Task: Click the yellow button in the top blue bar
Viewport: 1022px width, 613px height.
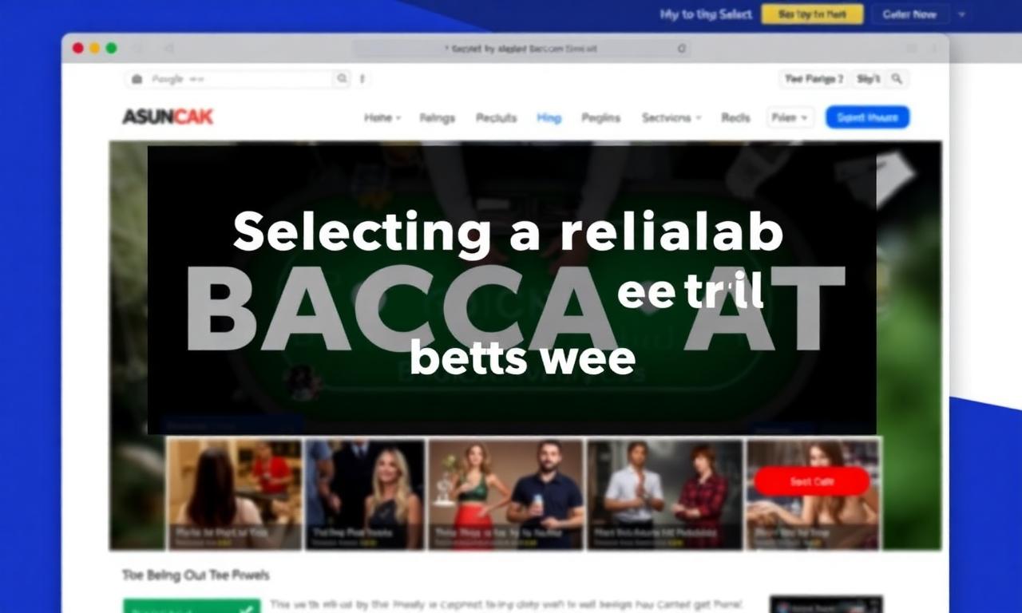Action: coord(812,14)
